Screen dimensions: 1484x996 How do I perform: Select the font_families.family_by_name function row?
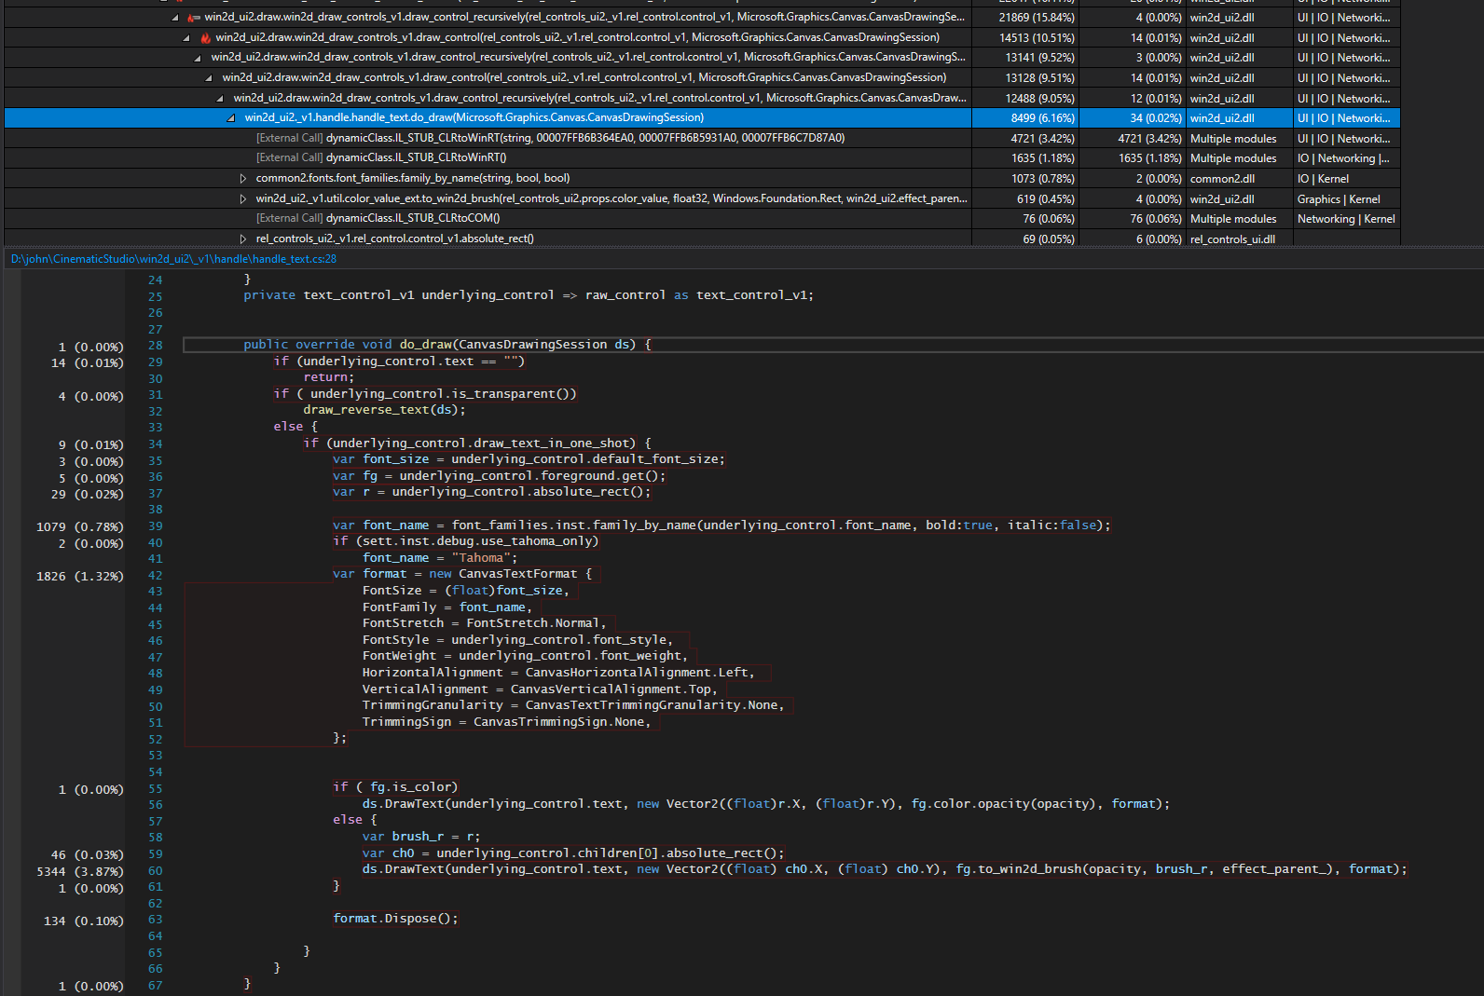click(x=702, y=178)
